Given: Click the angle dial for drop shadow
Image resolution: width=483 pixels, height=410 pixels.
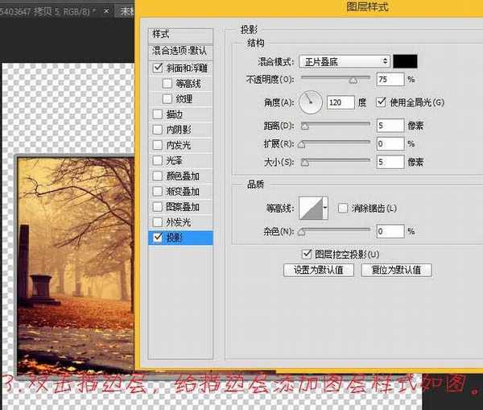Looking at the screenshot, I should tap(311, 102).
